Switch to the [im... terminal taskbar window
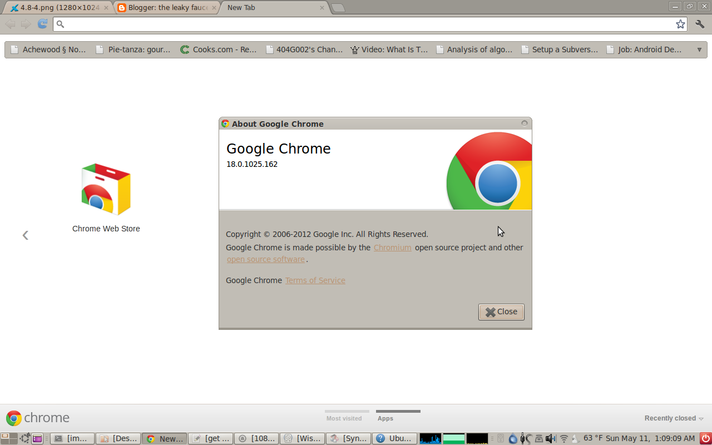Screen dimensions: 712x445 point(72,438)
